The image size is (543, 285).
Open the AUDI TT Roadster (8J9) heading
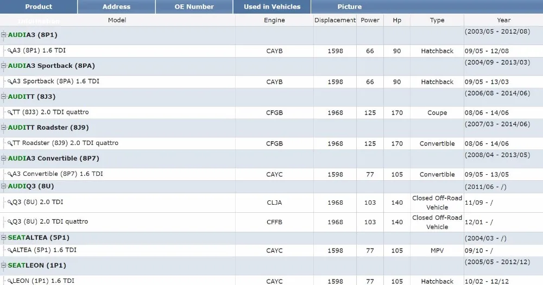48,127
